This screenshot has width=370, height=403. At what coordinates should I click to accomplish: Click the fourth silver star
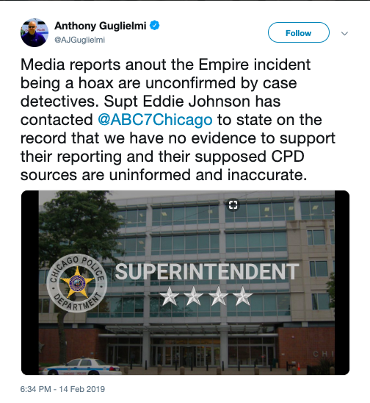[x=242, y=296]
